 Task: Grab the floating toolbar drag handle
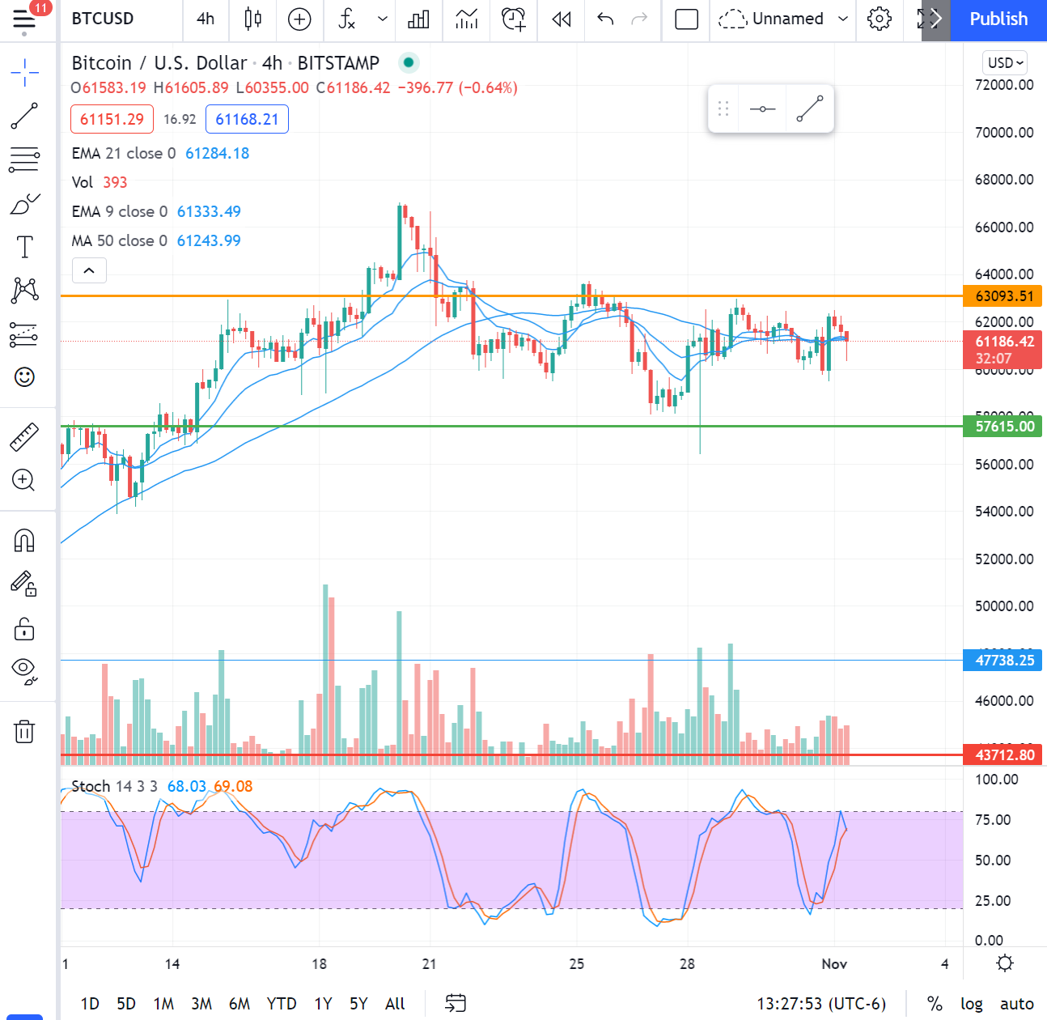(723, 108)
